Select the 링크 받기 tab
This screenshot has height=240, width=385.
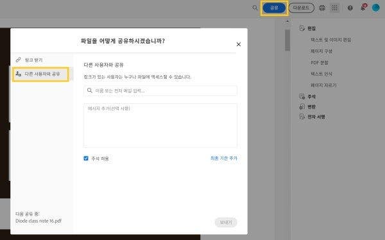click(42, 60)
